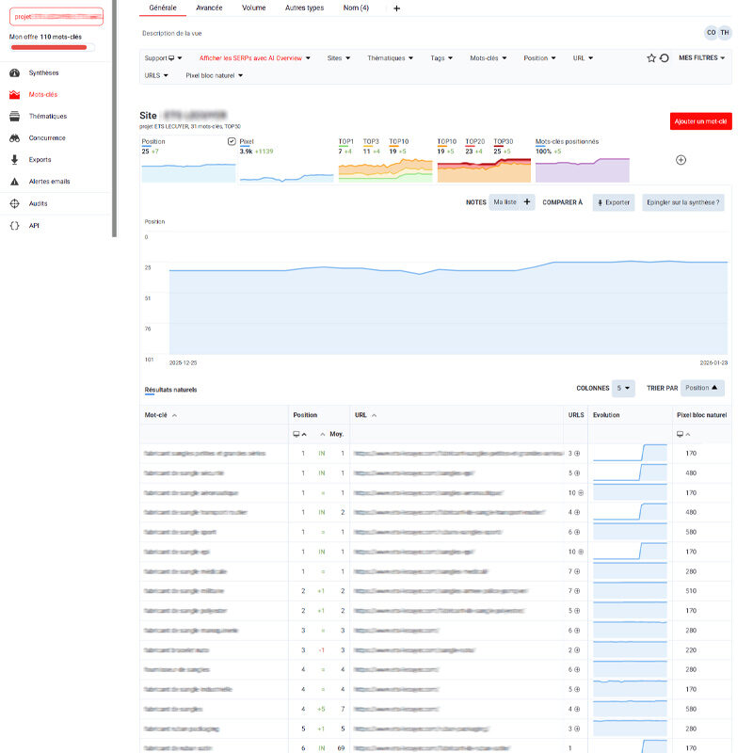
Task: Open the Audits crosshair icon
Action: pos(14,203)
